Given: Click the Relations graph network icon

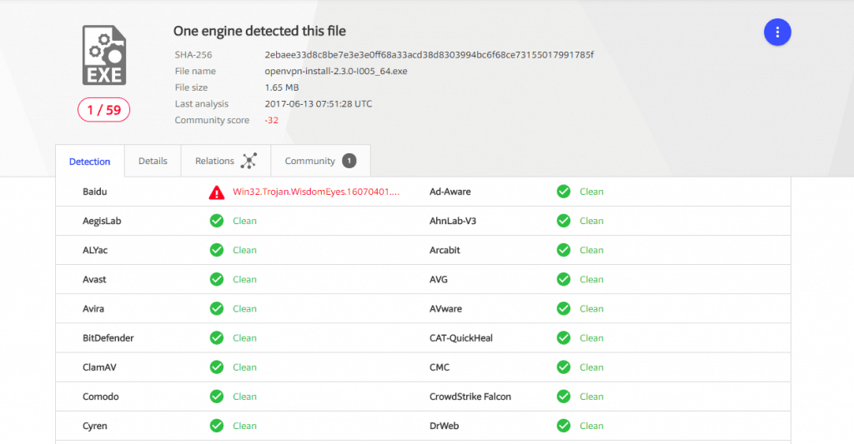Looking at the screenshot, I should point(249,161).
